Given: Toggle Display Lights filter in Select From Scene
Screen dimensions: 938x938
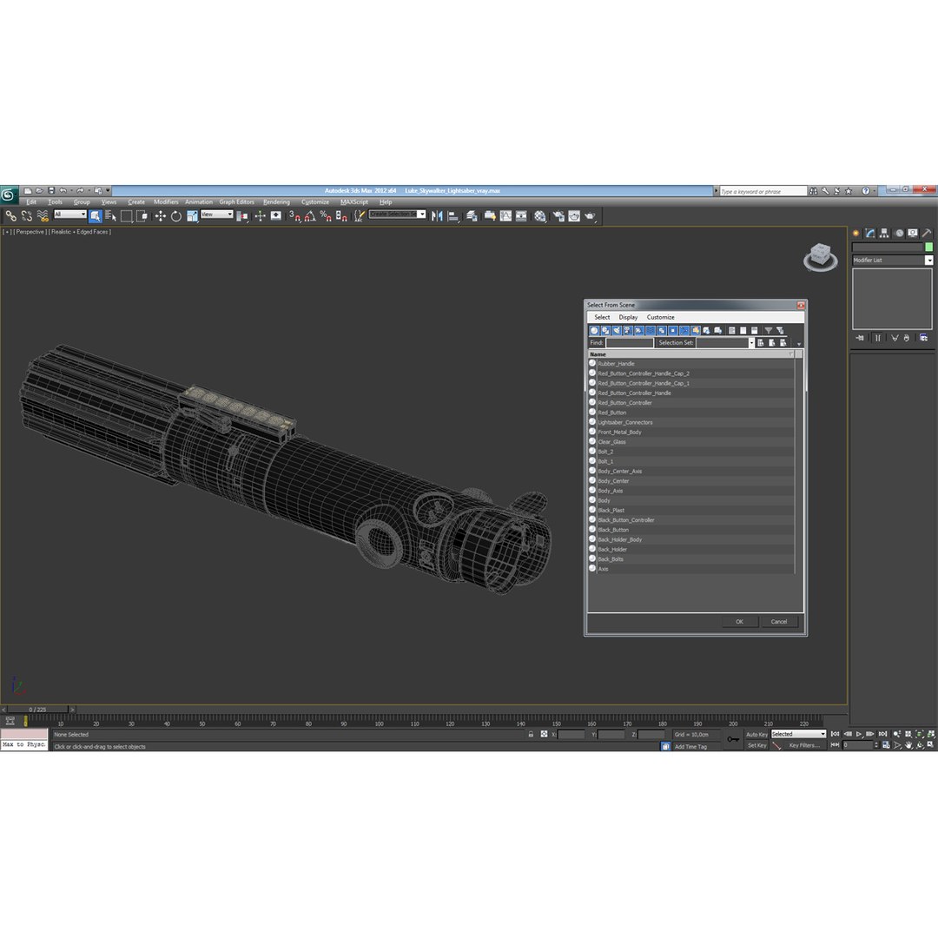Looking at the screenshot, I should coord(617,330).
